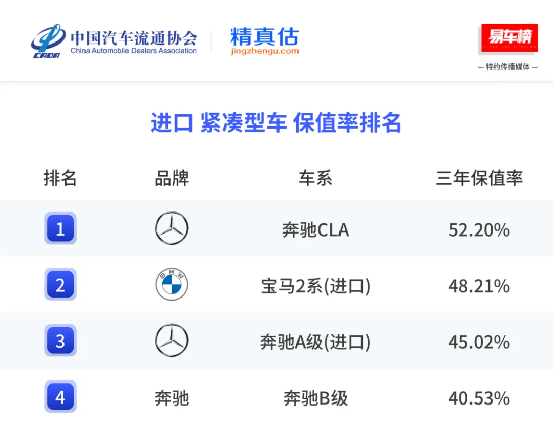
Task: Click the rank 1 number badge
Action: click(60, 228)
